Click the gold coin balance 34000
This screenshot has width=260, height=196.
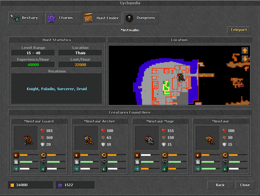31,185
